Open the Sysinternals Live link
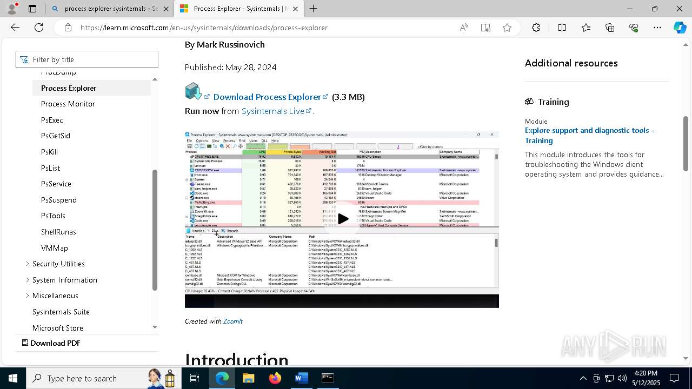 coord(277,111)
